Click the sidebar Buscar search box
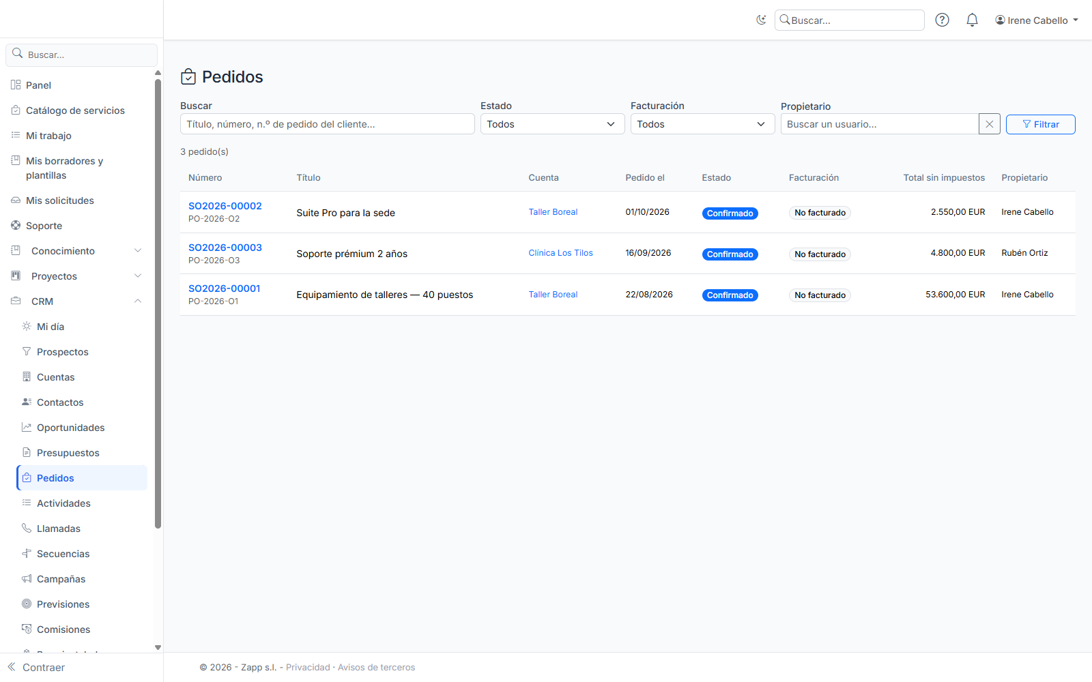The height and width of the screenshot is (682, 1092). pos(82,55)
